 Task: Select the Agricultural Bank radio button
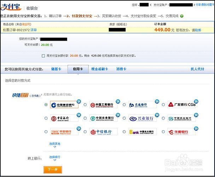(85, 118)
